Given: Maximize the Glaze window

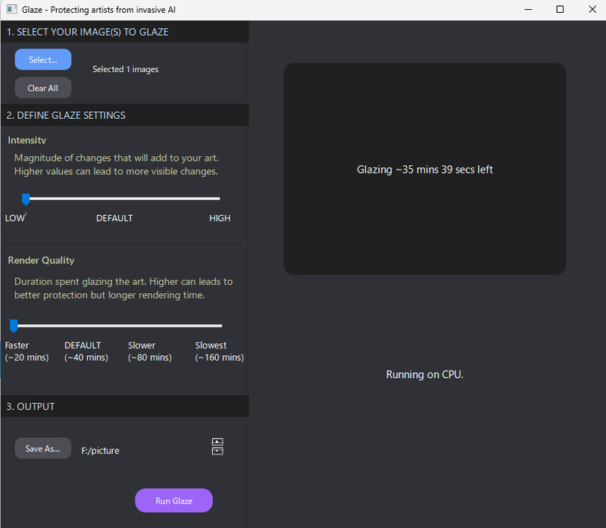Looking at the screenshot, I should tap(560, 9).
